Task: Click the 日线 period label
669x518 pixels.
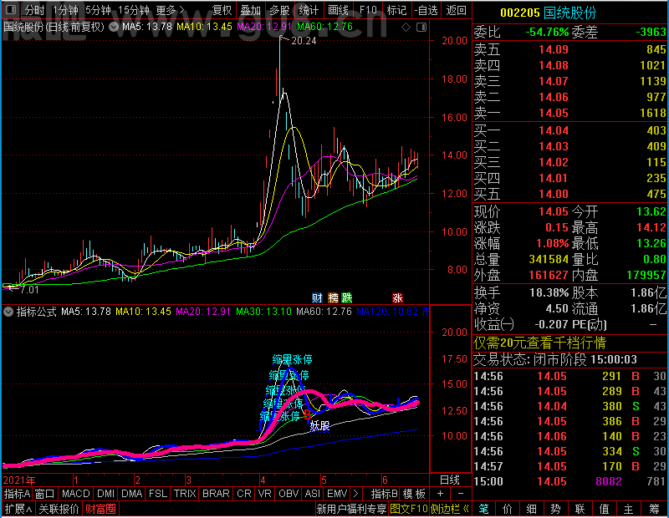Action: (450, 480)
